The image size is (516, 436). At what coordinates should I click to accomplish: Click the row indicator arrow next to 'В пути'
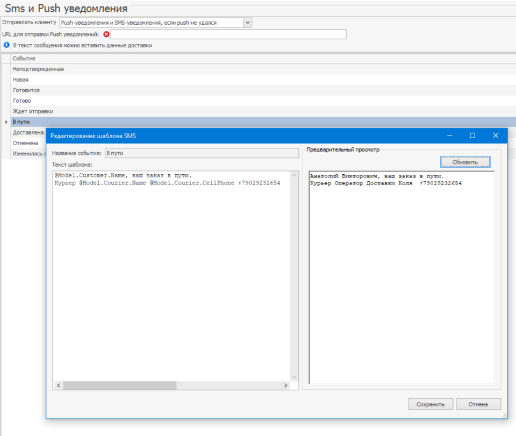click(x=6, y=122)
